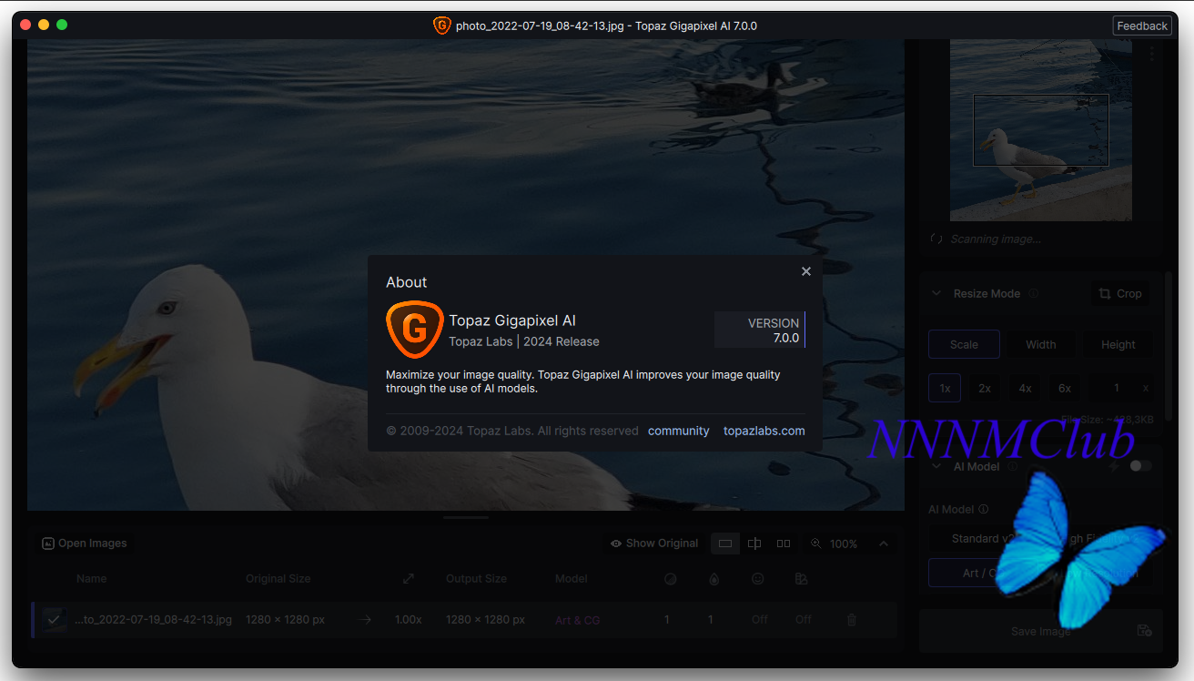
Task: Click the gamma correction column header icon
Action: pyautogui.click(x=802, y=578)
